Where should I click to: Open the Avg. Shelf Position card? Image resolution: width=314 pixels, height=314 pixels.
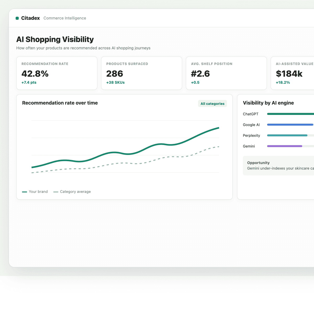(x=226, y=73)
